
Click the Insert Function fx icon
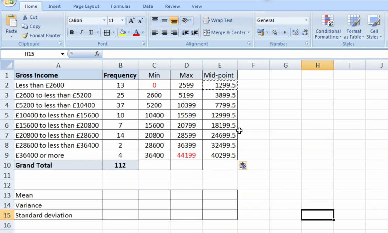coord(97,54)
